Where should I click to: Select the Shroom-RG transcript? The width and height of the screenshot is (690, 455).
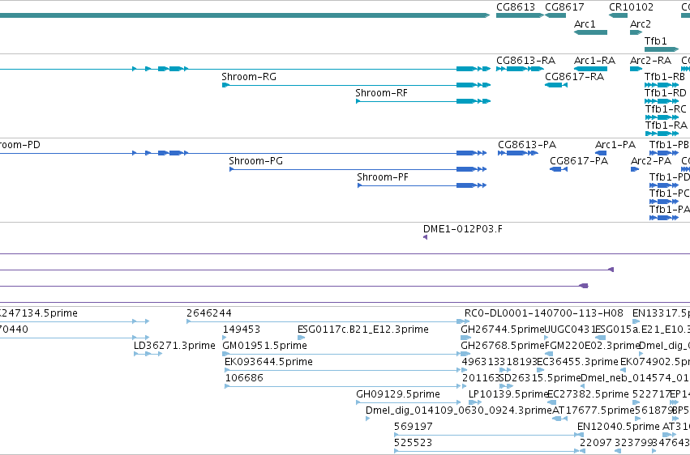point(356,85)
